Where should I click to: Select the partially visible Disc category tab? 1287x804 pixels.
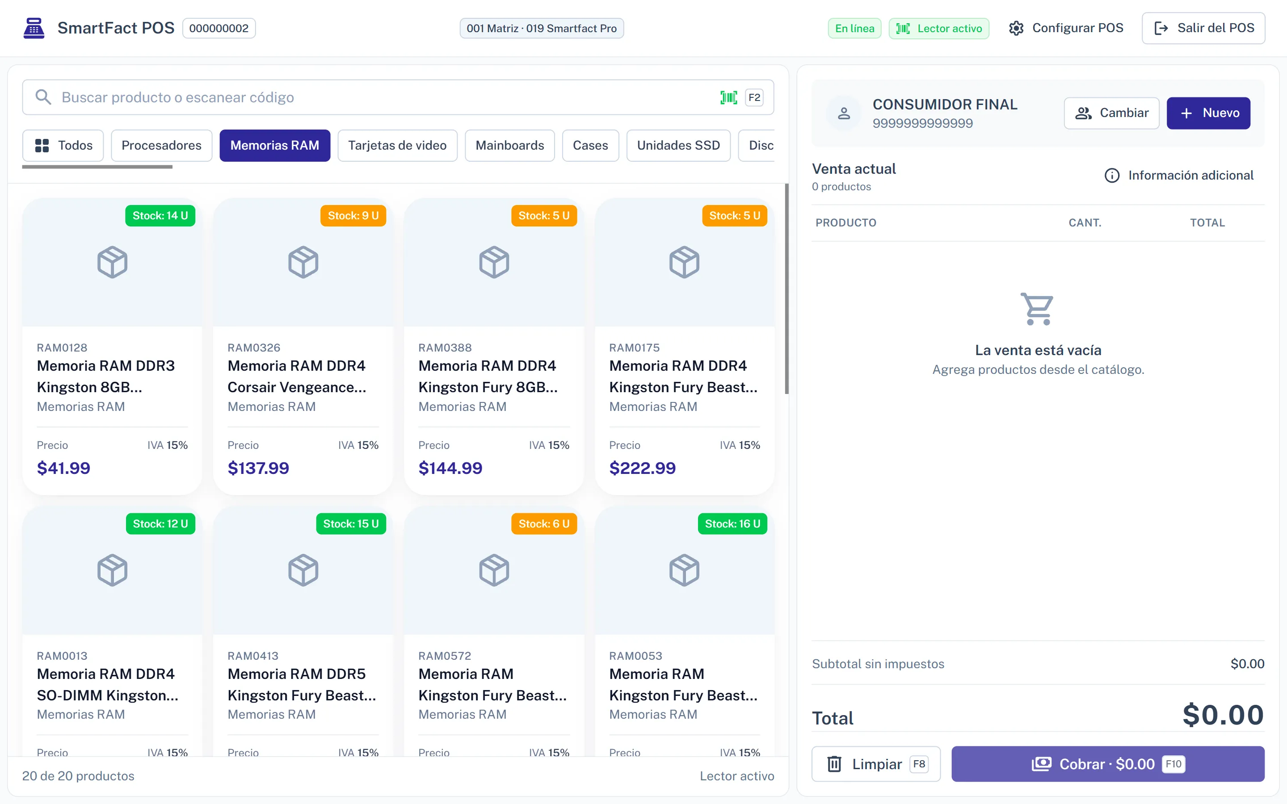tap(757, 146)
